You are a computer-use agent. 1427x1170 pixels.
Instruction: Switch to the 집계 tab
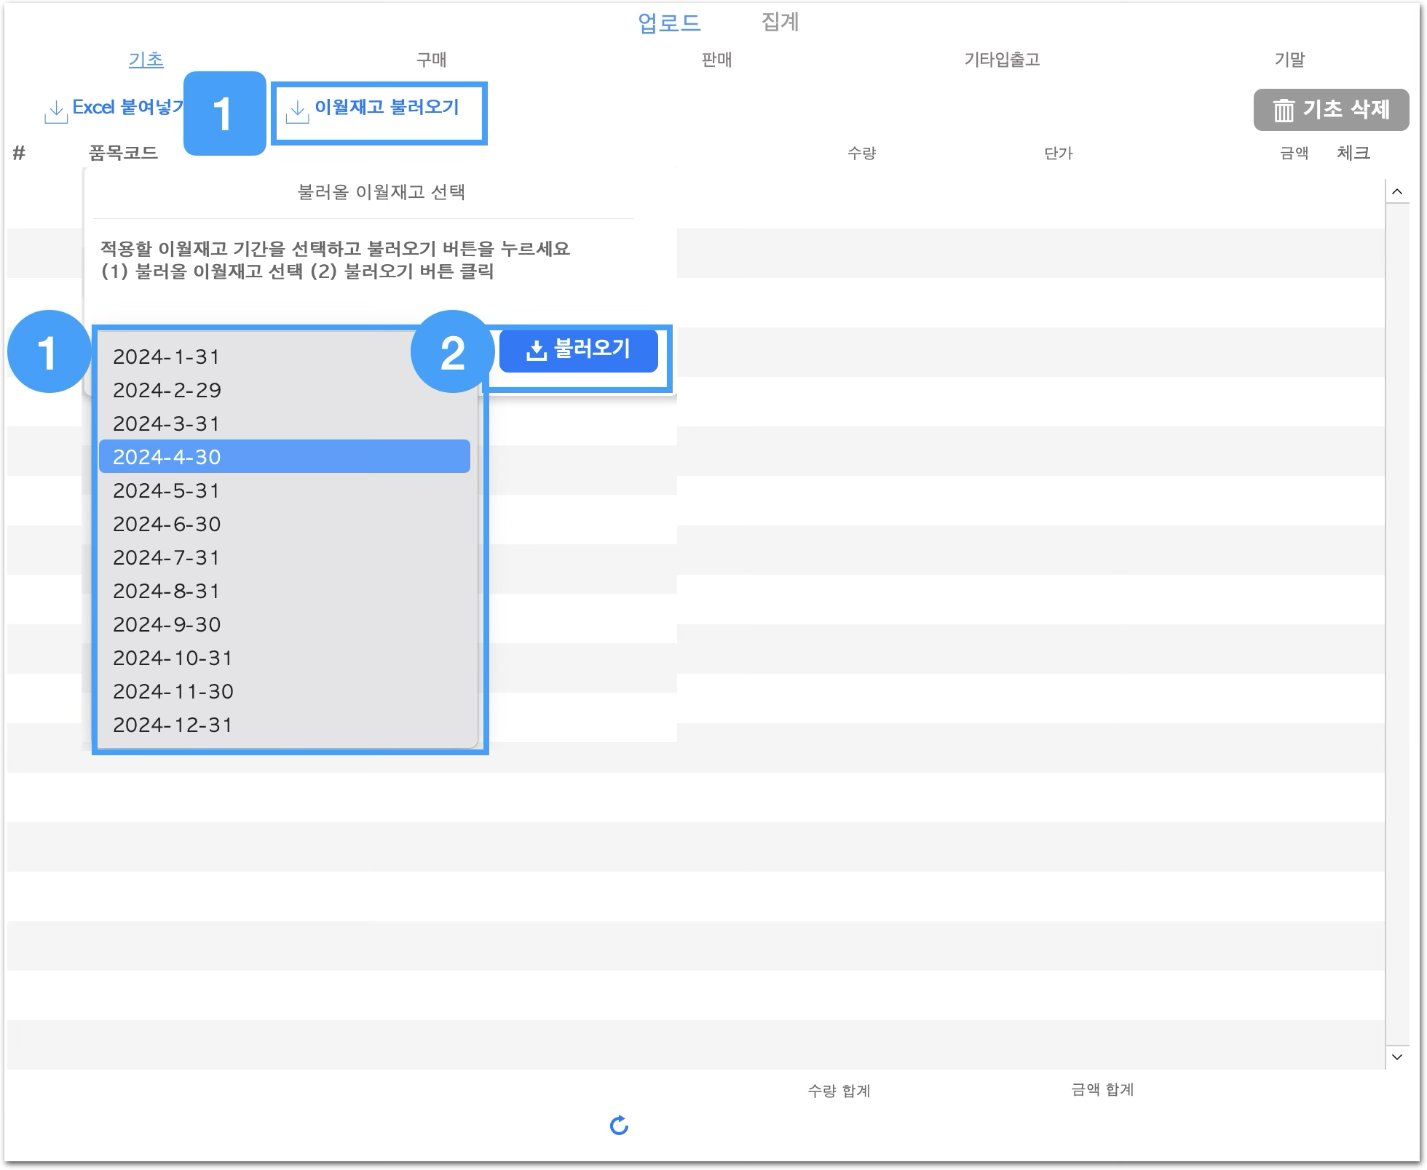(x=780, y=22)
